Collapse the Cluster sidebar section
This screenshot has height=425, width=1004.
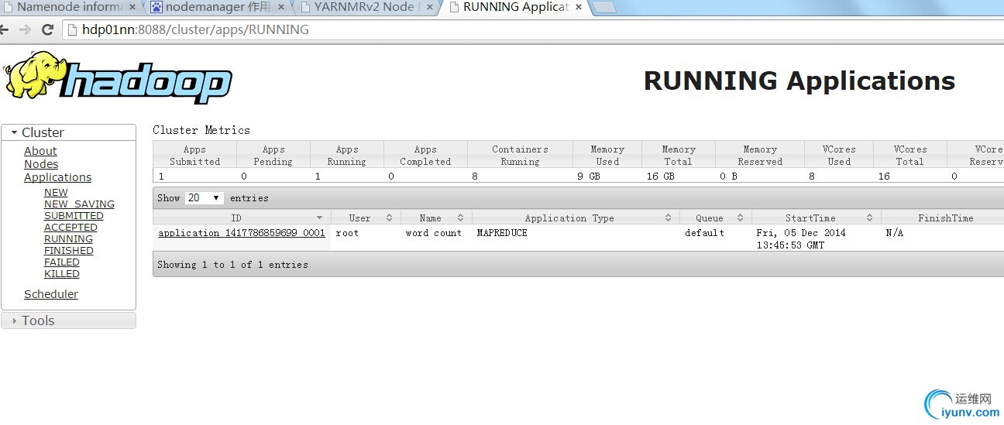(68, 132)
